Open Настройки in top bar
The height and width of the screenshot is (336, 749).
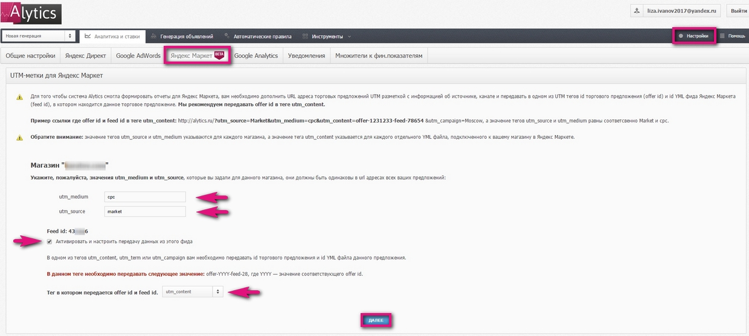pyautogui.click(x=694, y=36)
